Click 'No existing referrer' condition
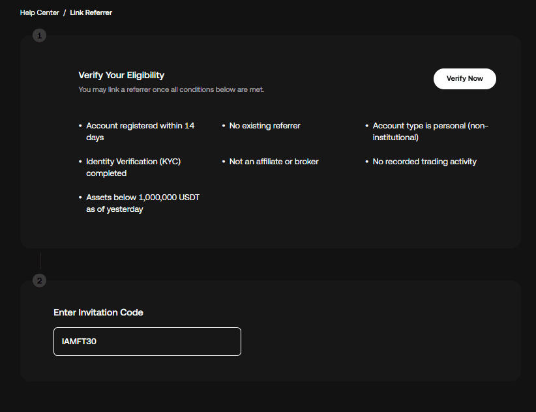Viewport: 536px width, 412px height. tap(265, 126)
